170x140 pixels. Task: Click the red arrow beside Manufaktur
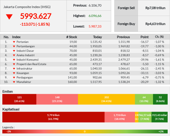pyautogui.click(x=14, y=82)
